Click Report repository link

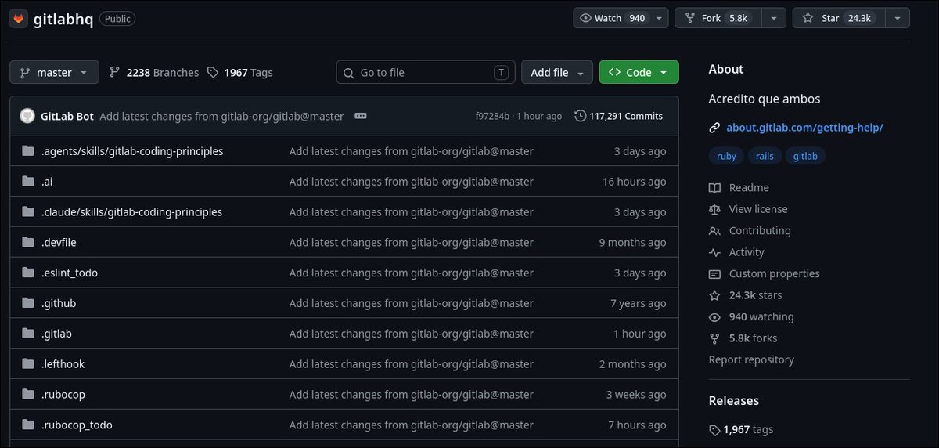(751, 360)
